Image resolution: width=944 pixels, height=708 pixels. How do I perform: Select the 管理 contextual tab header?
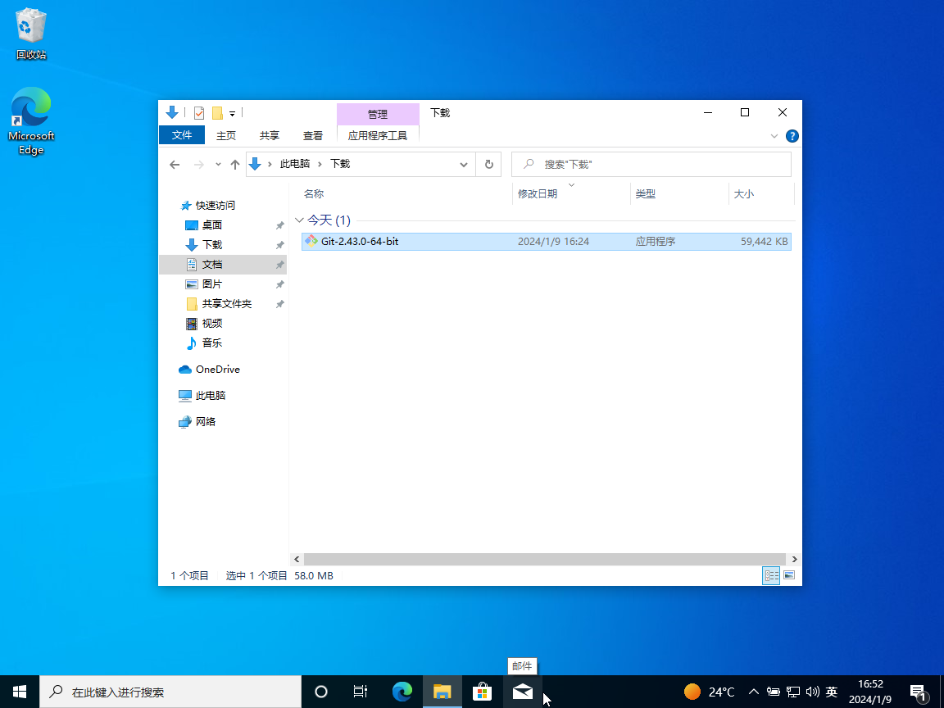(x=378, y=114)
